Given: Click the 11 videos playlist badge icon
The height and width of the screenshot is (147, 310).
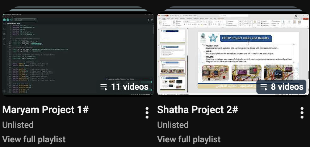Looking at the screenshot, I should [104, 87].
